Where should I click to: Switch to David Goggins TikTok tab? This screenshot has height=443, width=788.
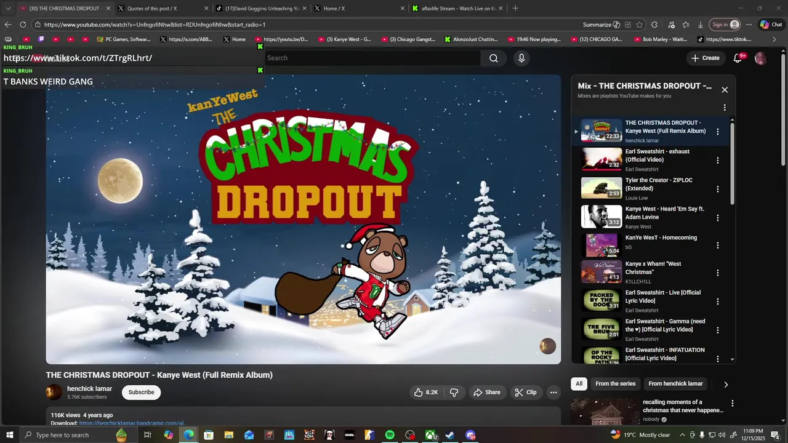pos(260,9)
